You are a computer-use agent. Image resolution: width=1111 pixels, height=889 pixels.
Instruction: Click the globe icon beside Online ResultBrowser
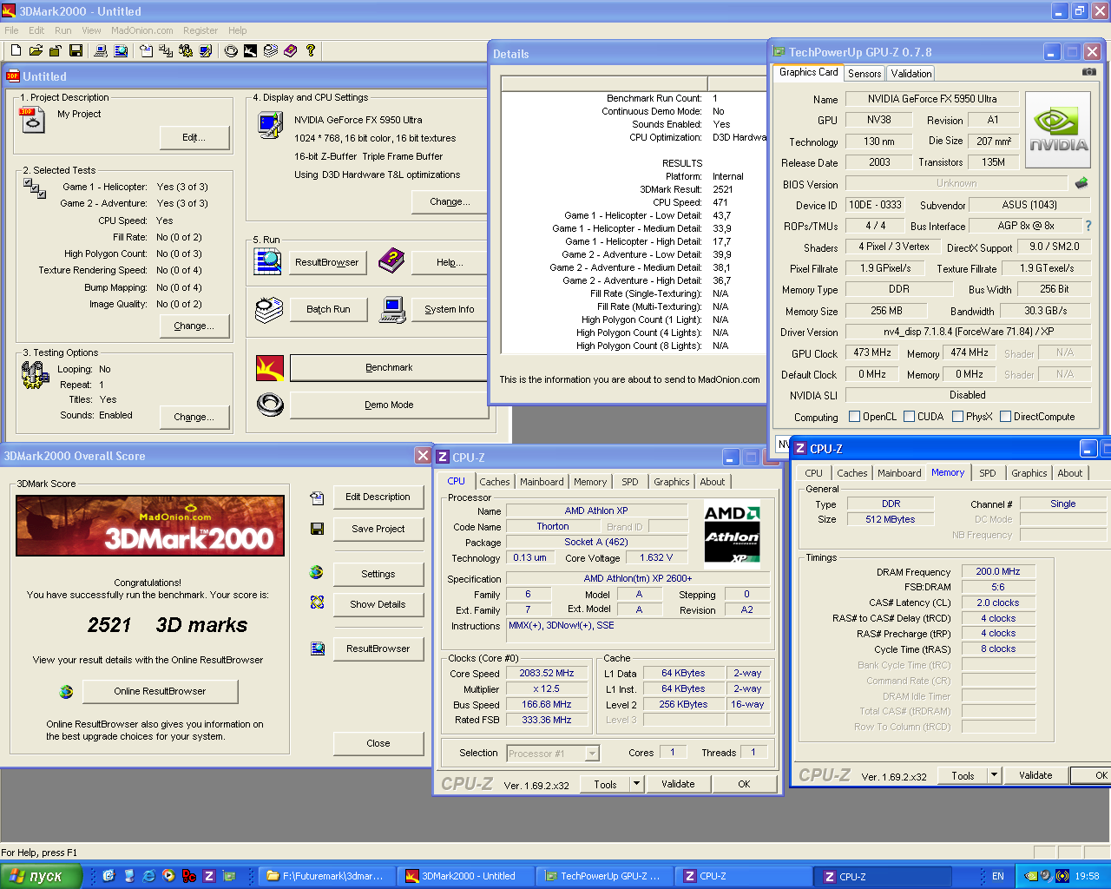point(66,692)
